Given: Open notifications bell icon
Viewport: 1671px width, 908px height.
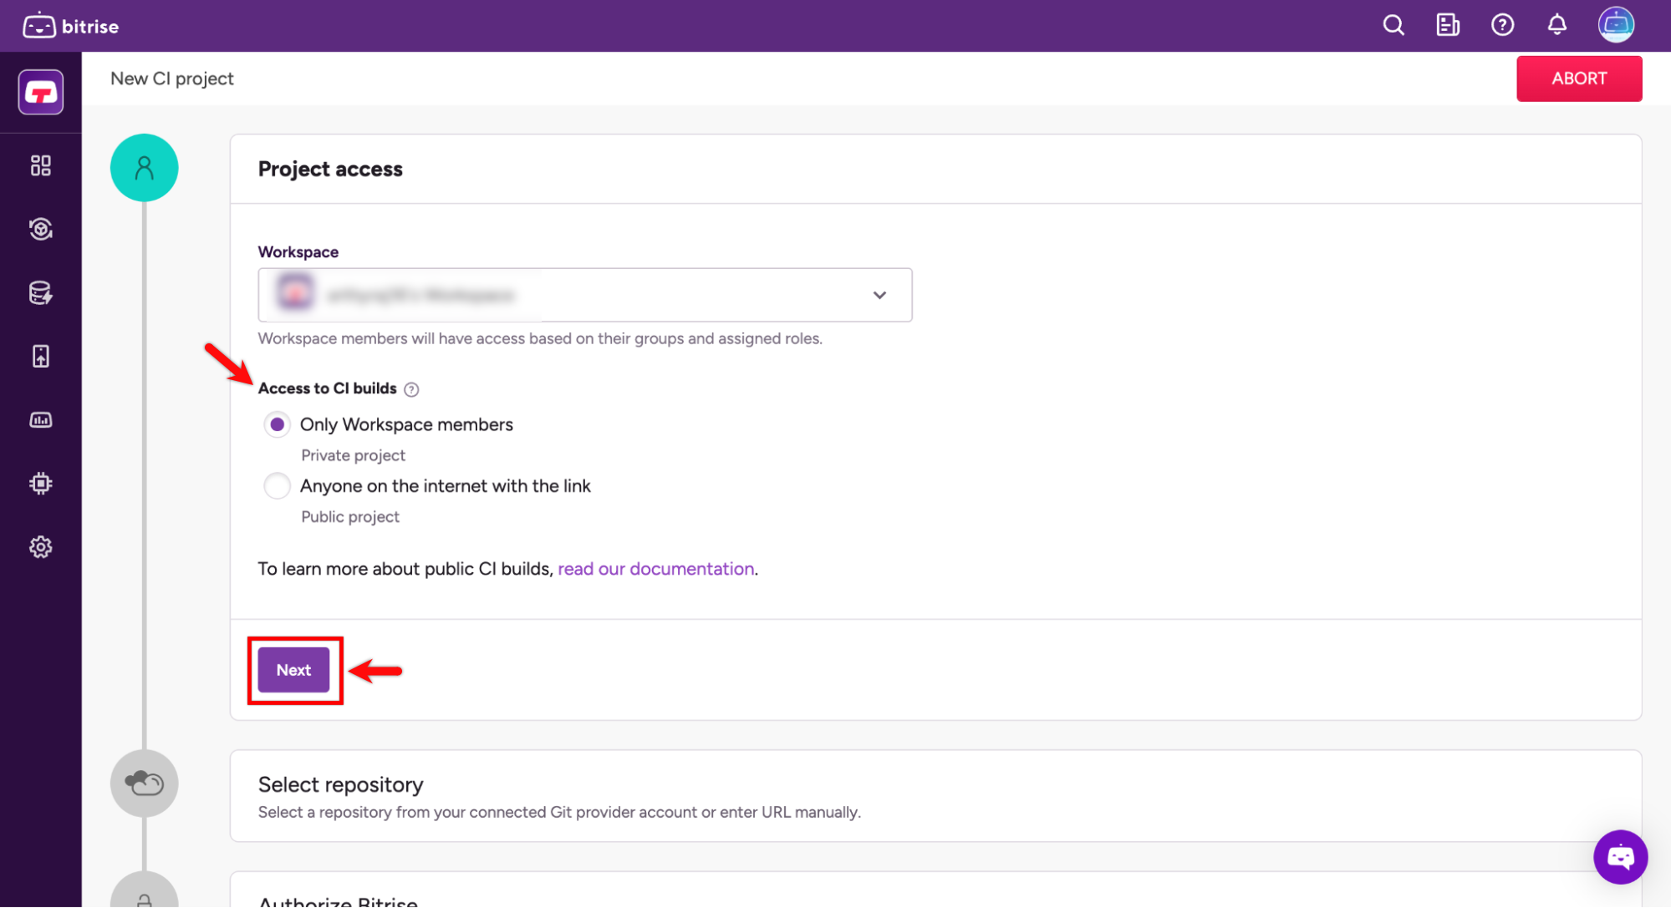Looking at the screenshot, I should [1556, 25].
